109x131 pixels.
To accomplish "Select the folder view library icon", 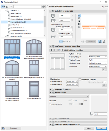I will [x=3, y=7].
